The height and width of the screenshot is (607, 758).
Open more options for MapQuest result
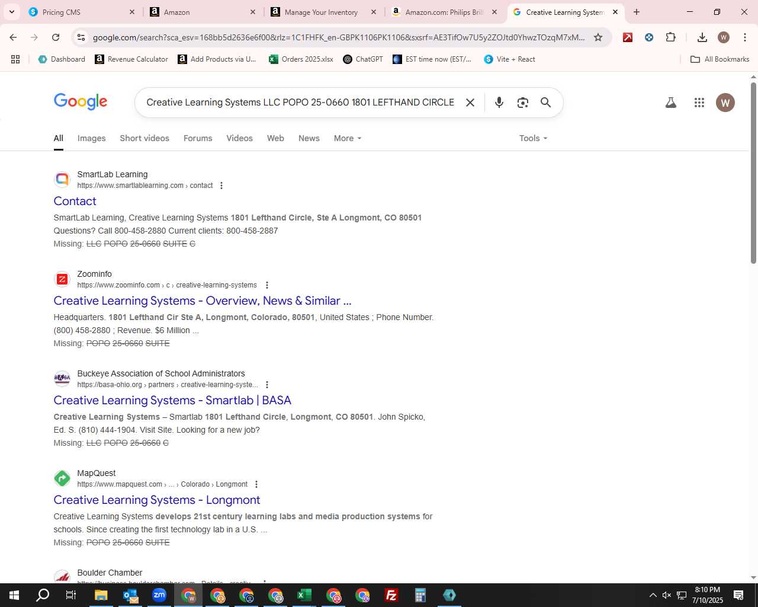[x=256, y=484]
